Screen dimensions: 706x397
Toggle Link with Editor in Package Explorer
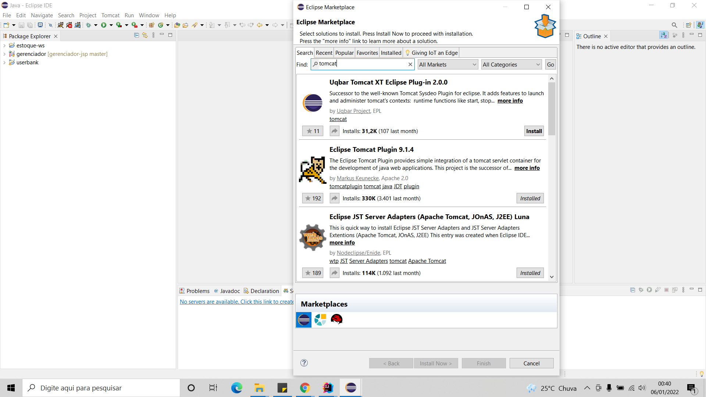tap(145, 35)
